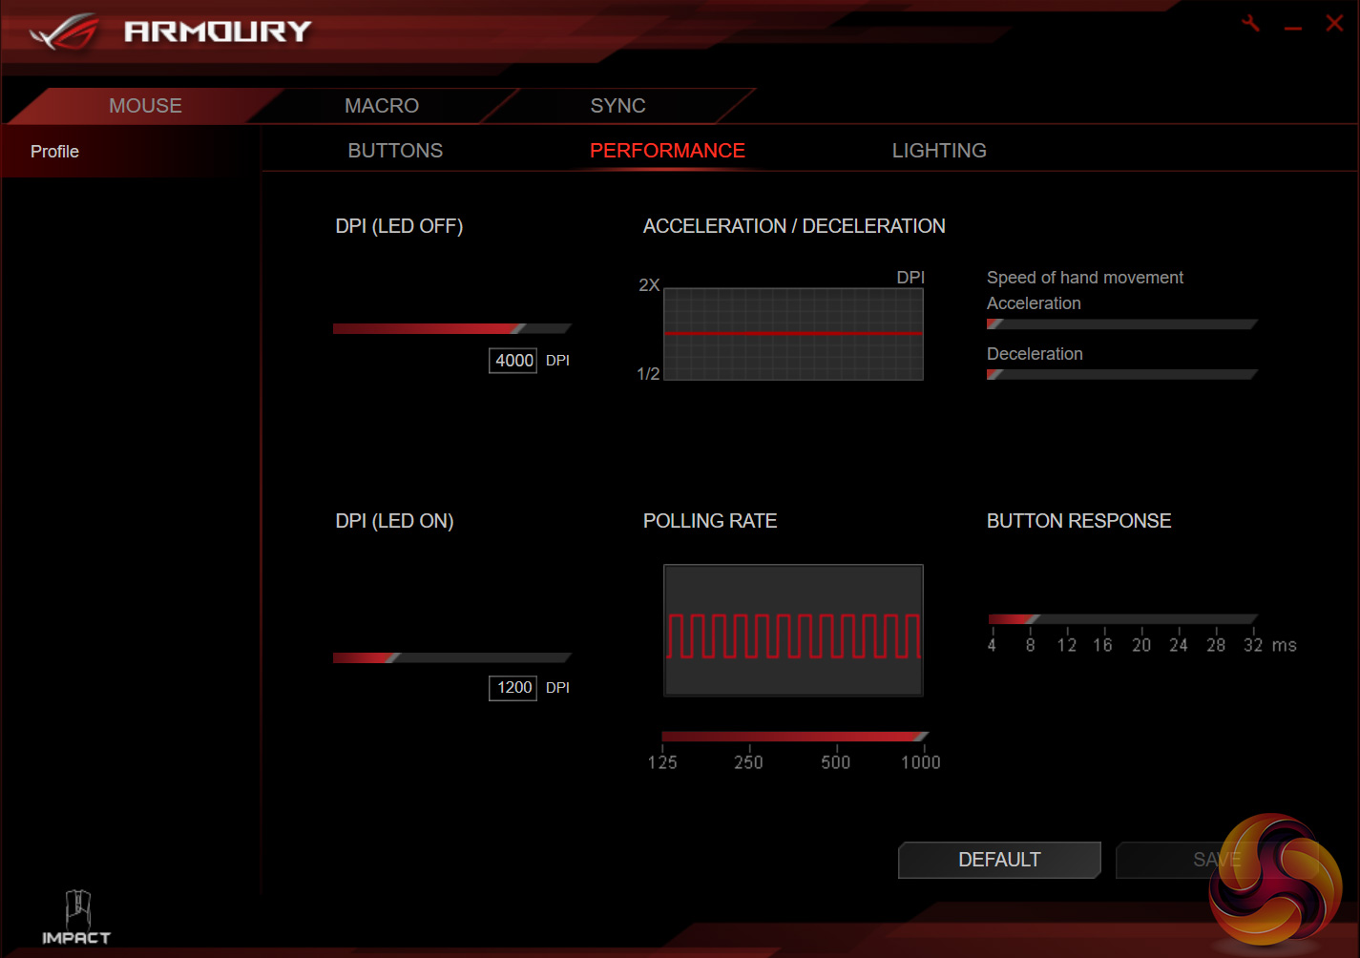Go to the BUTTONS sub-tab
The height and width of the screenshot is (958, 1360).
click(395, 151)
